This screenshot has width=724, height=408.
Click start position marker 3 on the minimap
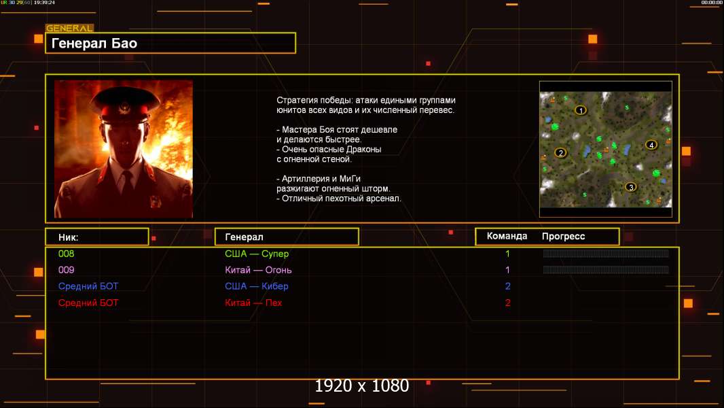click(631, 187)
